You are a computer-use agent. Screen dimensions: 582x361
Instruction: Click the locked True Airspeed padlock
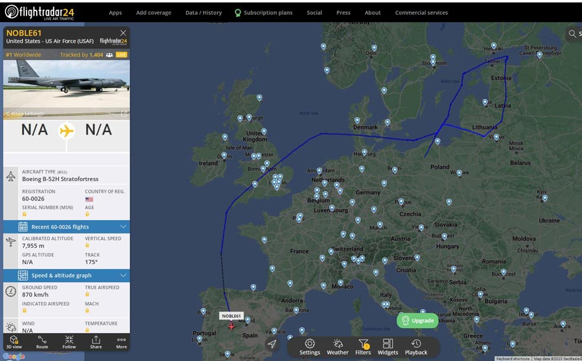87,294
